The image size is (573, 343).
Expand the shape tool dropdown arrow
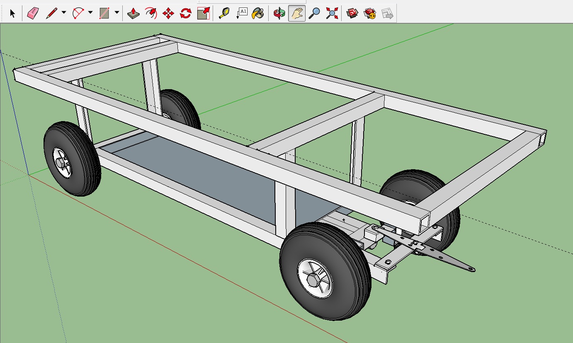click(117, 13)
